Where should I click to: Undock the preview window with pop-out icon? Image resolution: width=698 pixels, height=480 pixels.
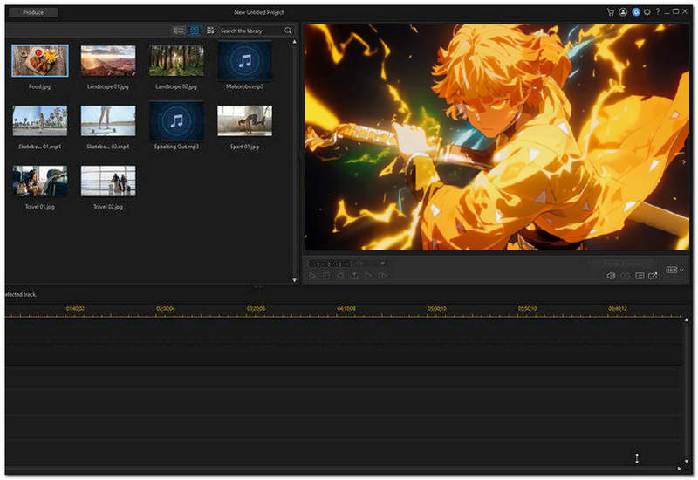(x=653, y=276)
